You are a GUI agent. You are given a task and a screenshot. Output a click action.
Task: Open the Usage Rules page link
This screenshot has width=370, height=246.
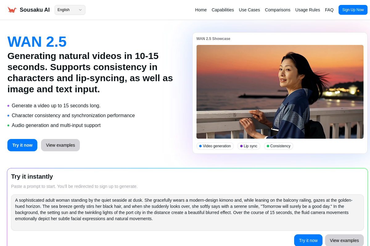pyautogui.click(x=307, y=10)
